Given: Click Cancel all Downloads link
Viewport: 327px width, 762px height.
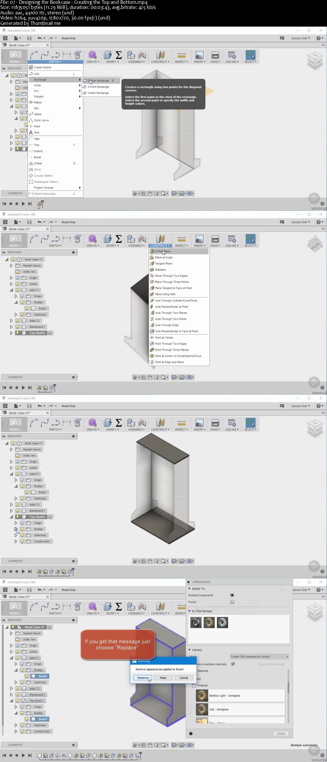Looking at the screenshot, I should [271, 664].
